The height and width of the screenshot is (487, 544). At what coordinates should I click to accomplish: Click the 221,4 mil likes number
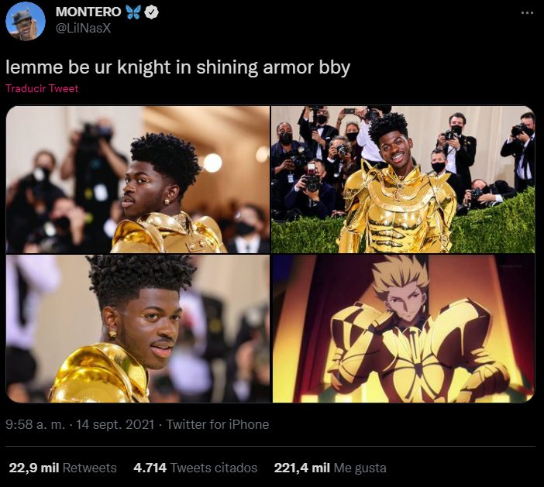point(302,468)
